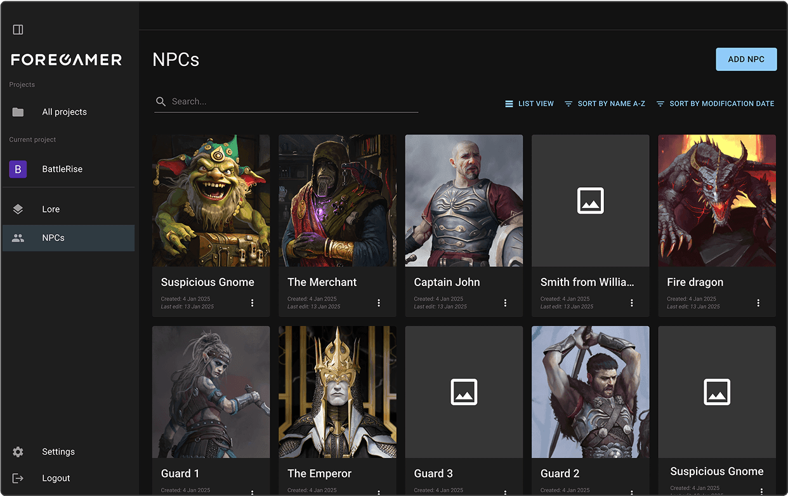Click placeholder image of Smith from William card
This screenshot has height=496, width=788.
pos(590,200)
